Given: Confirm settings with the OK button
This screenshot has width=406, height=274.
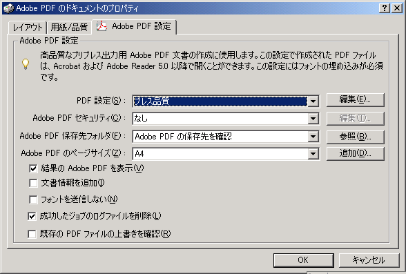Looking at the screenshot, I should click(x=304, y=260).
